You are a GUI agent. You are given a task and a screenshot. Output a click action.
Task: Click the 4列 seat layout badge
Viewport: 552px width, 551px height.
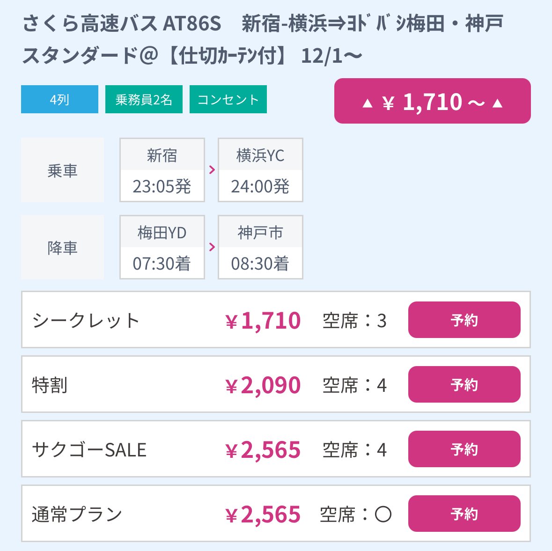59,99
